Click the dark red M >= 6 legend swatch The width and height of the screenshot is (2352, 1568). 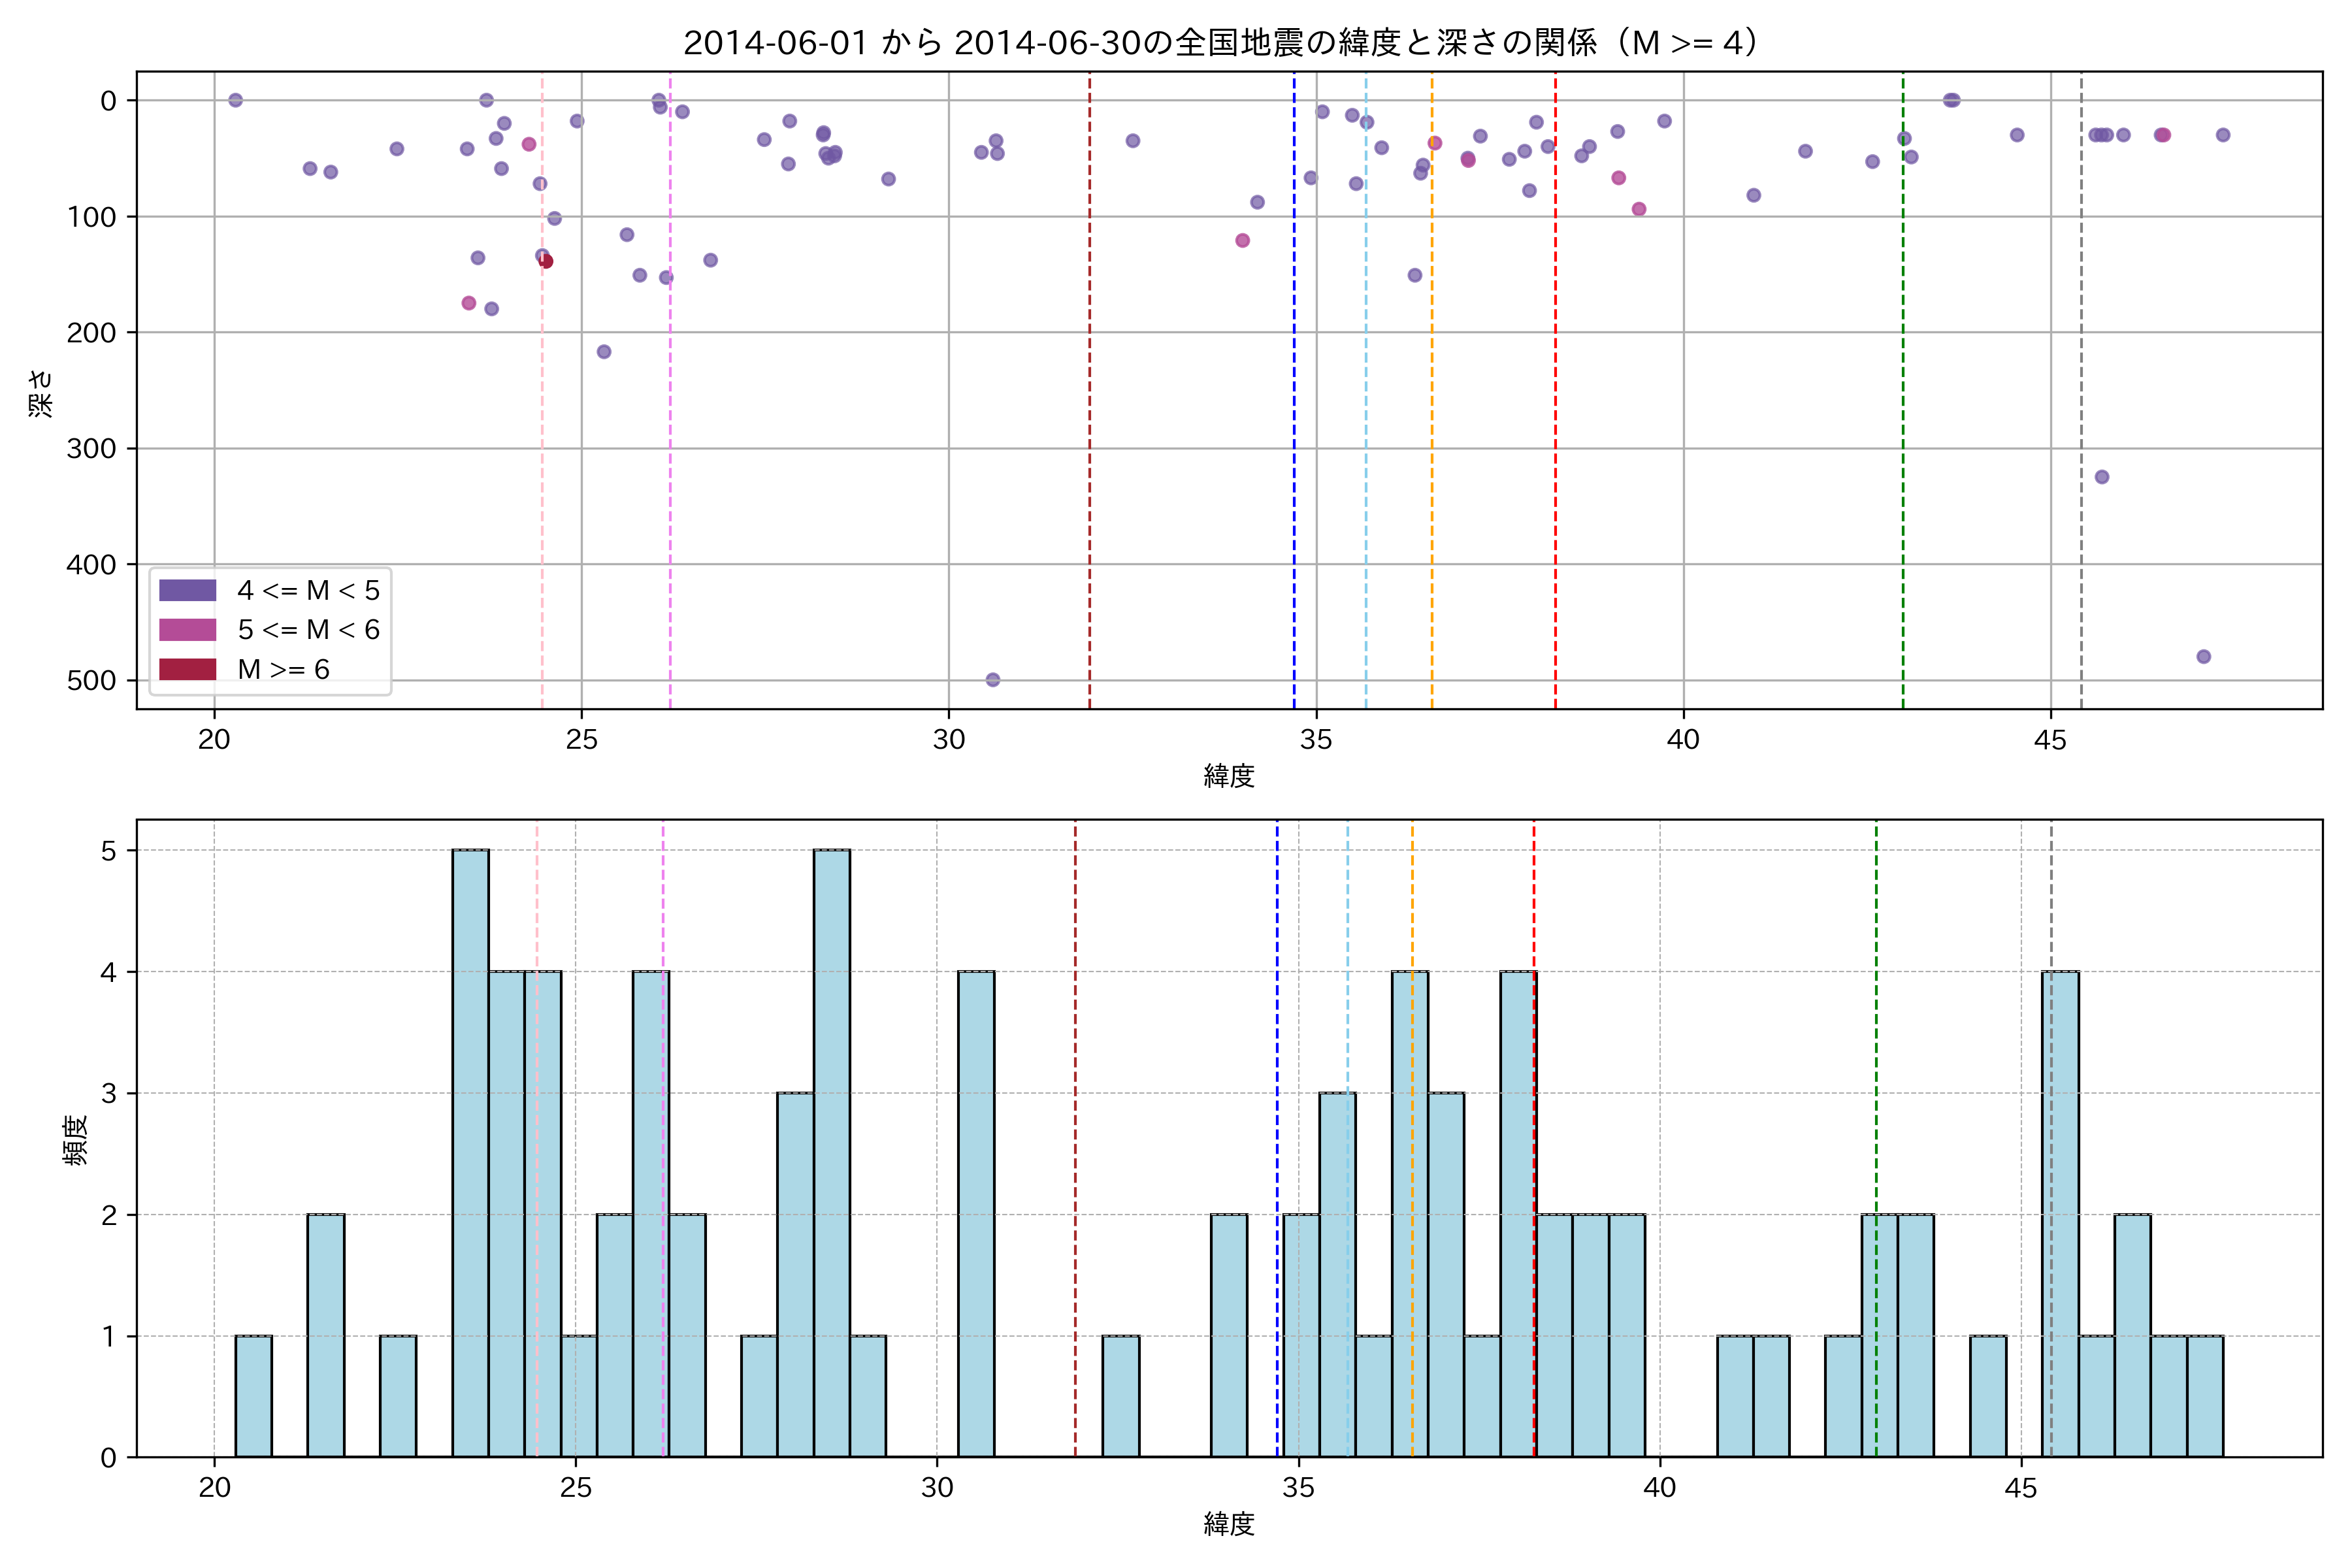coord(187,669)
